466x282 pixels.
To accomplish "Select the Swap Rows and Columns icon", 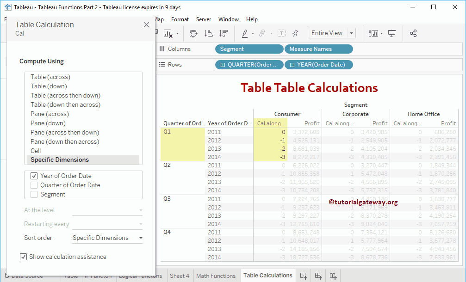I will pyautogui.click(x=193, y=33).
